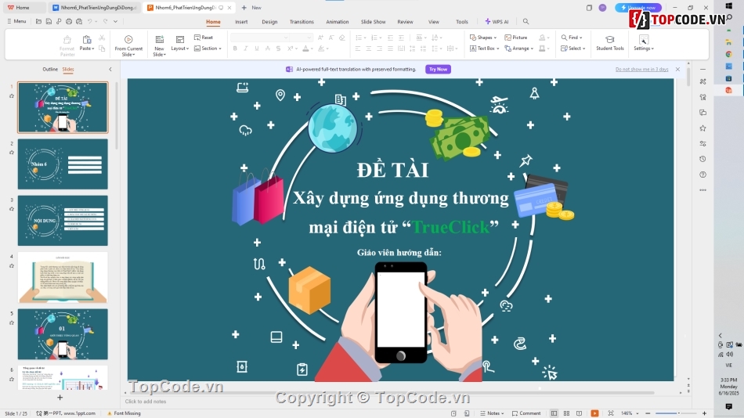The image size is (744, 418).
Task: Open WPS AI
Action: coord(497,22)
